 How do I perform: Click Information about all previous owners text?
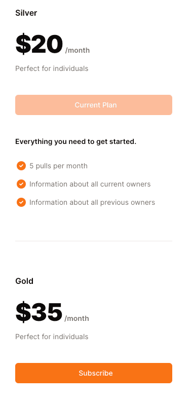[92, 202]
